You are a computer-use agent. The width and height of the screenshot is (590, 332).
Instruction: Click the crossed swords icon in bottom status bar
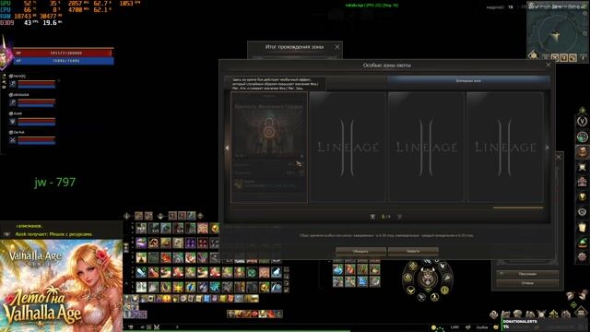(157, 327)
